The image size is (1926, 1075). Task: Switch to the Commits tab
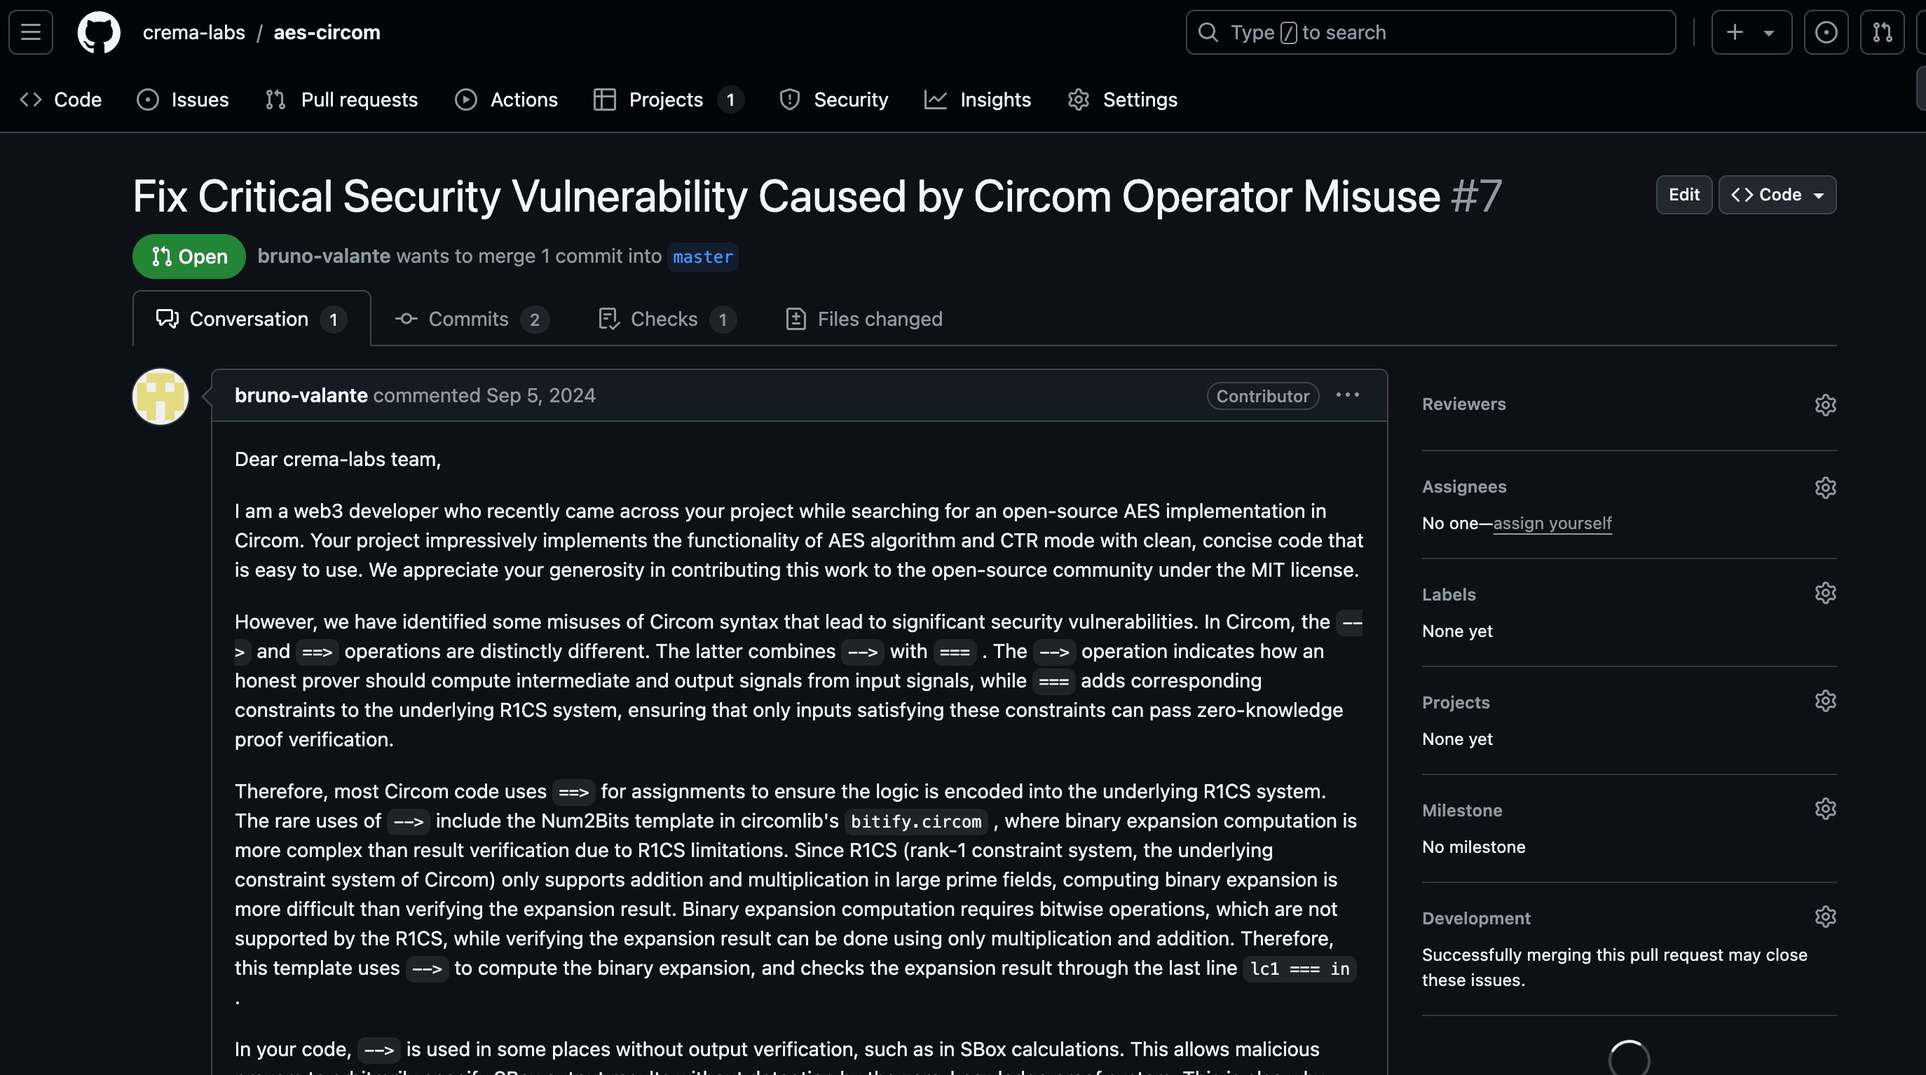[472, 318]
